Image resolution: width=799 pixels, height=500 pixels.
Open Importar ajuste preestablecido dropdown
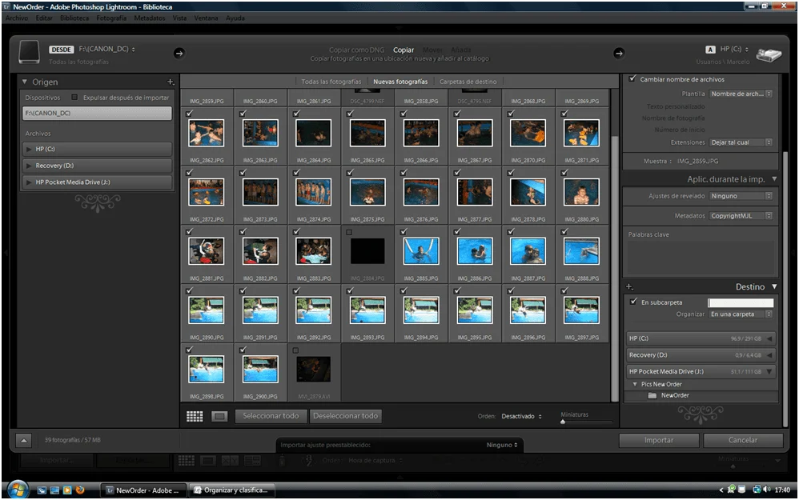tap(501, 445)
